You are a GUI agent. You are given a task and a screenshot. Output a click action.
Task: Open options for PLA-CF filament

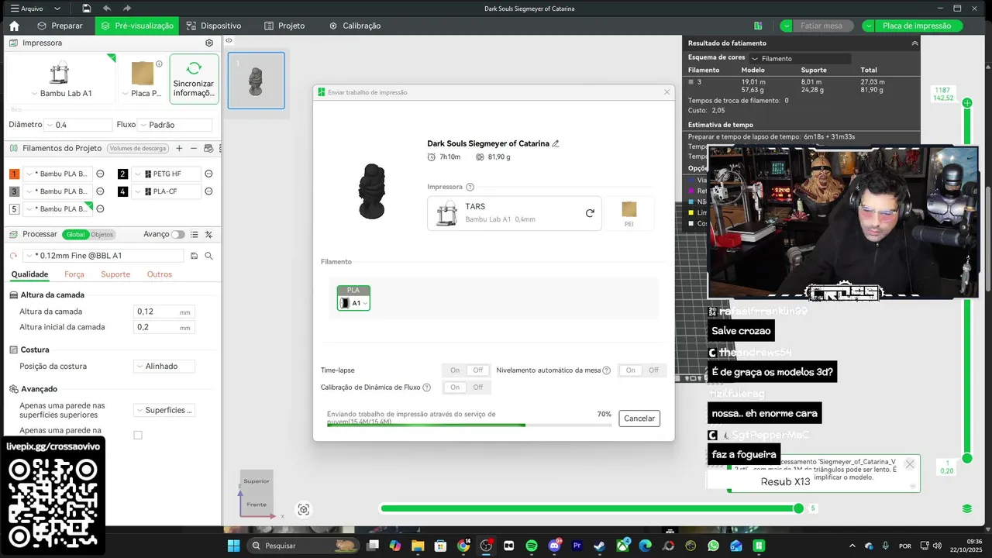click(208, 191)
